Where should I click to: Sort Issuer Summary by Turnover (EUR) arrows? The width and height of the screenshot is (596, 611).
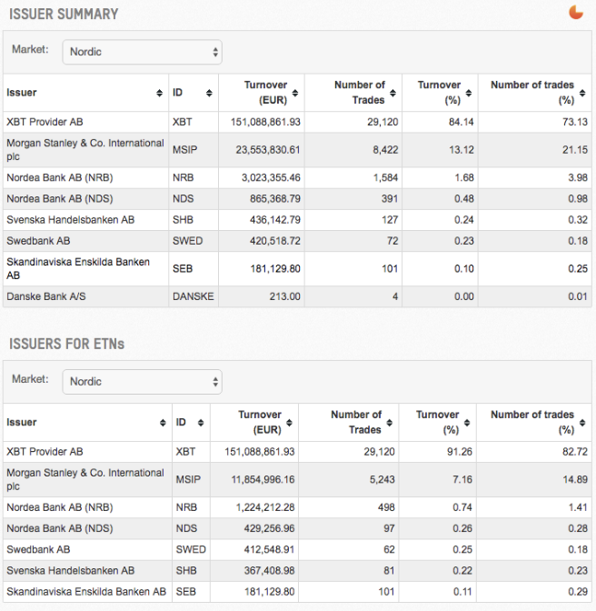tap(295, 93)
